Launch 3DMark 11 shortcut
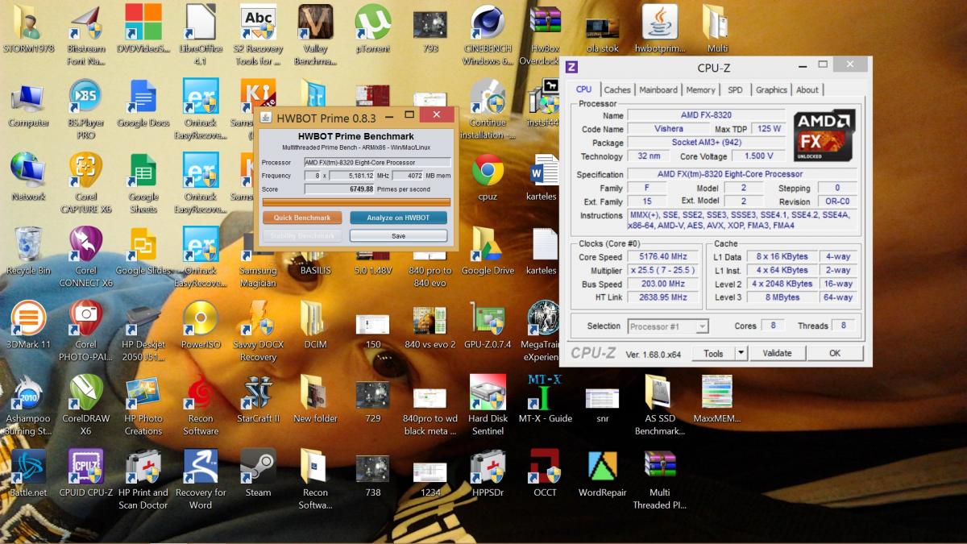The height and width of the screenshot is (544, 967). coord(28,325)
